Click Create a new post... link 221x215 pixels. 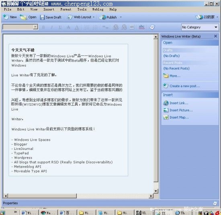[185, 86]
